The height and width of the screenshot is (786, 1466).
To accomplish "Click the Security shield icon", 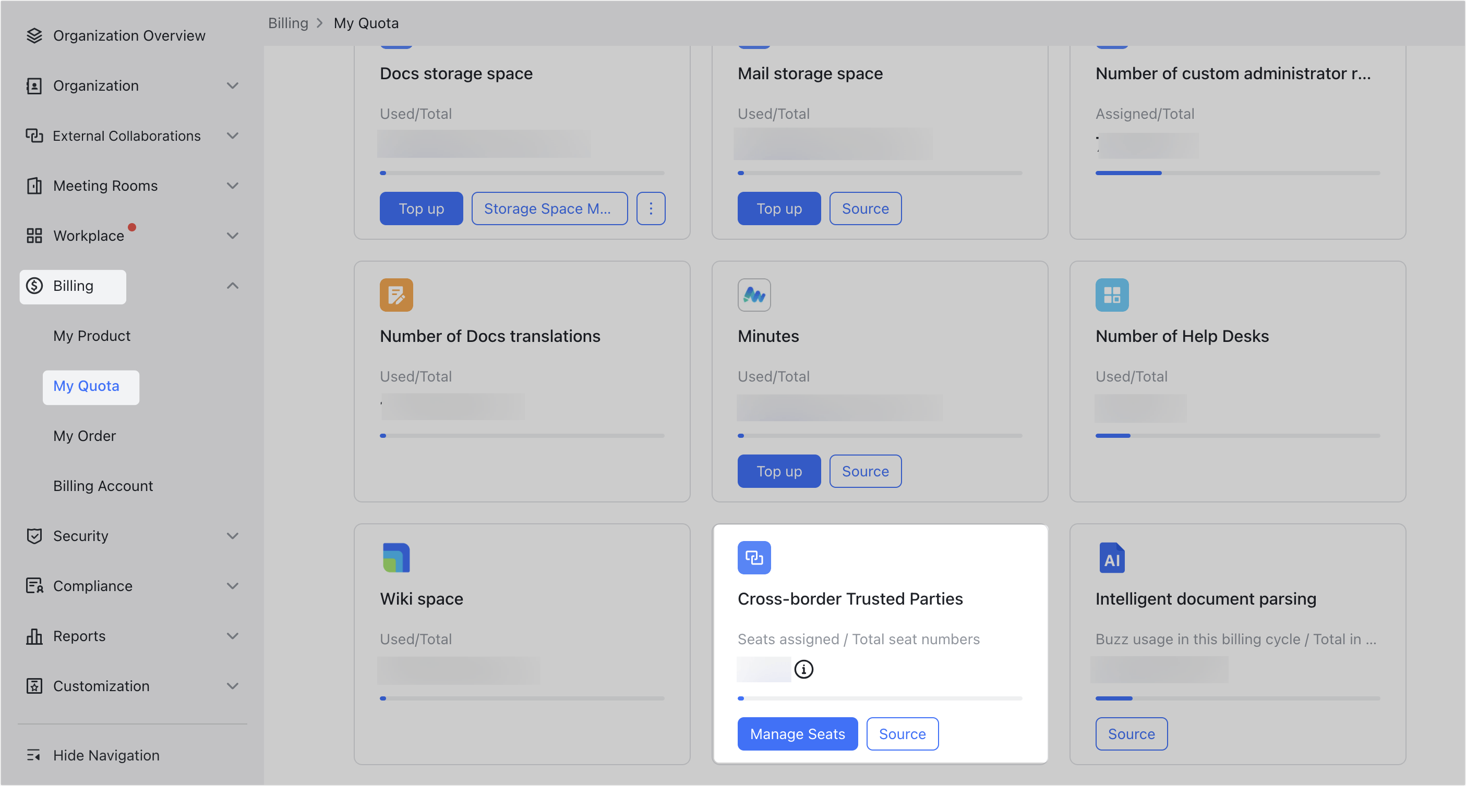I will coord(34,536).
